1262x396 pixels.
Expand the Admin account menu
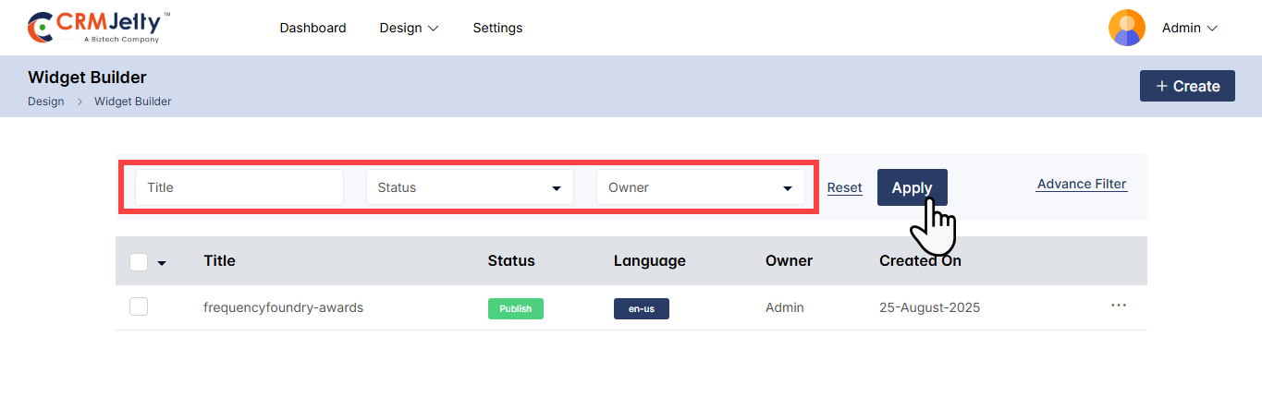(x=1189, y=28)
